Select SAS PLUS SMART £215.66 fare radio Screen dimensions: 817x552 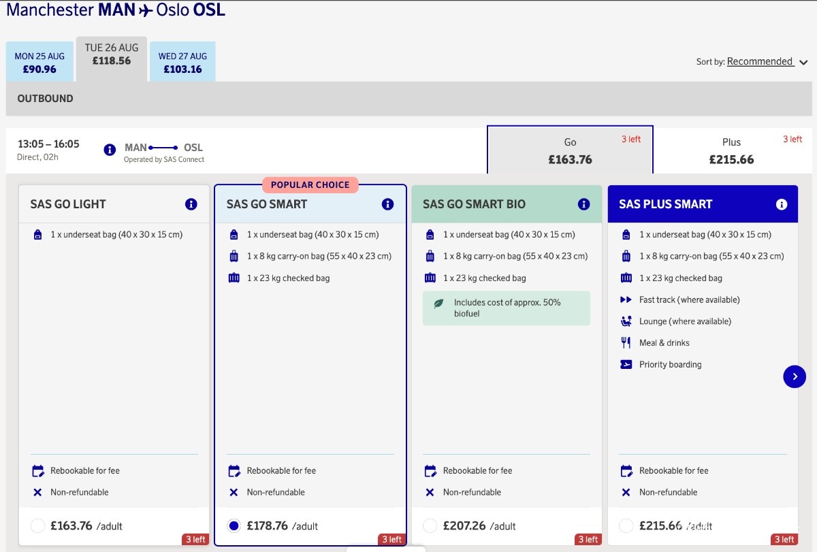click(626, 525)
